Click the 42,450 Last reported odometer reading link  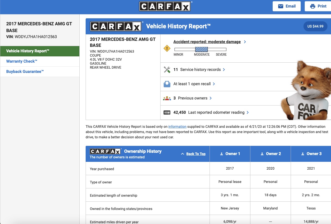[x=209, y=113]
